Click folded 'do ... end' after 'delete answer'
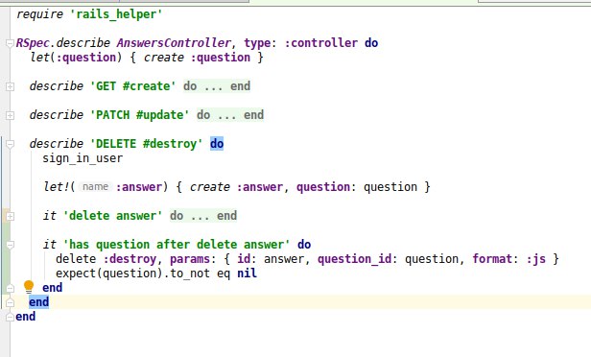This screenshot has width=591, height=357. 203,216
